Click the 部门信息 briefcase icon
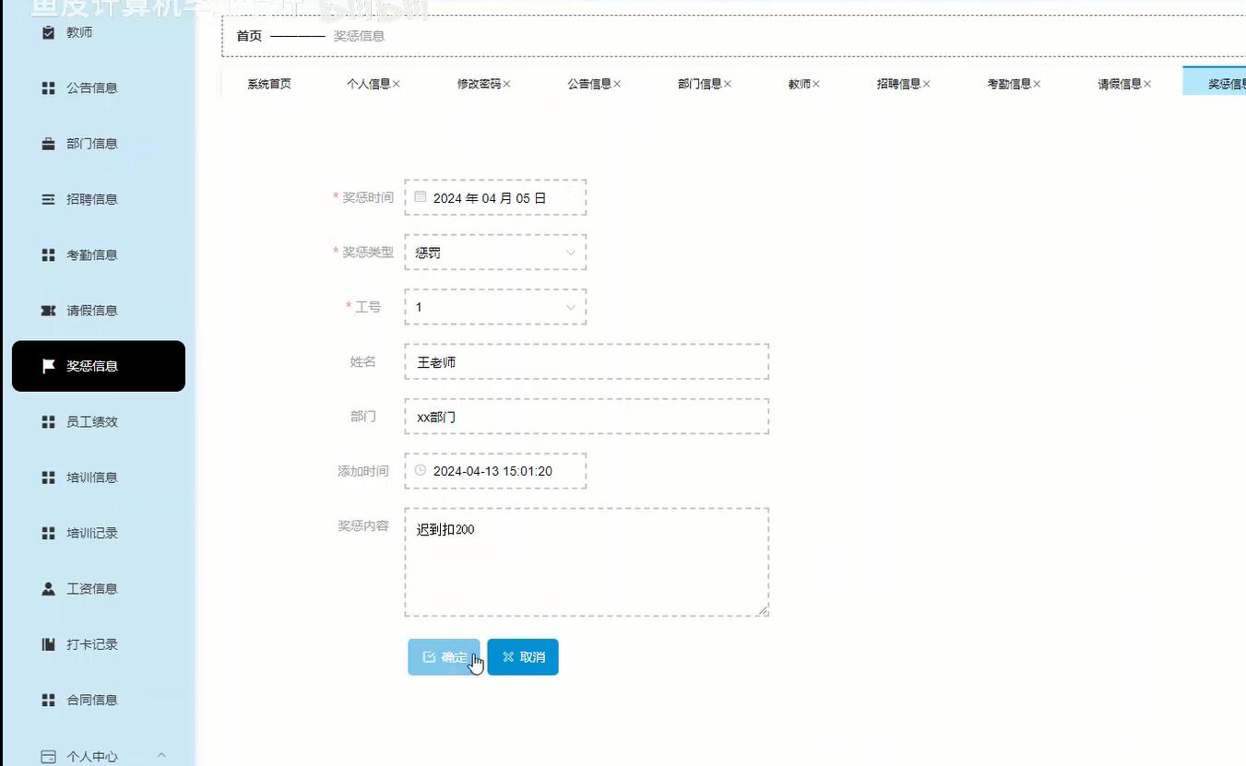This screenshot has width=1246, height=766. pos(47,143)
